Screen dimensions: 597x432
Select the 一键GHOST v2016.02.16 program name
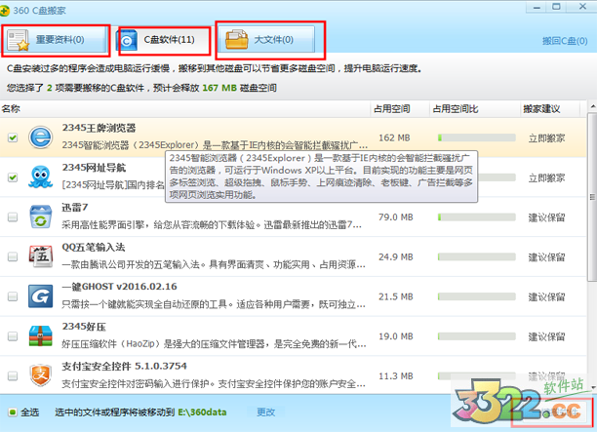120,287
